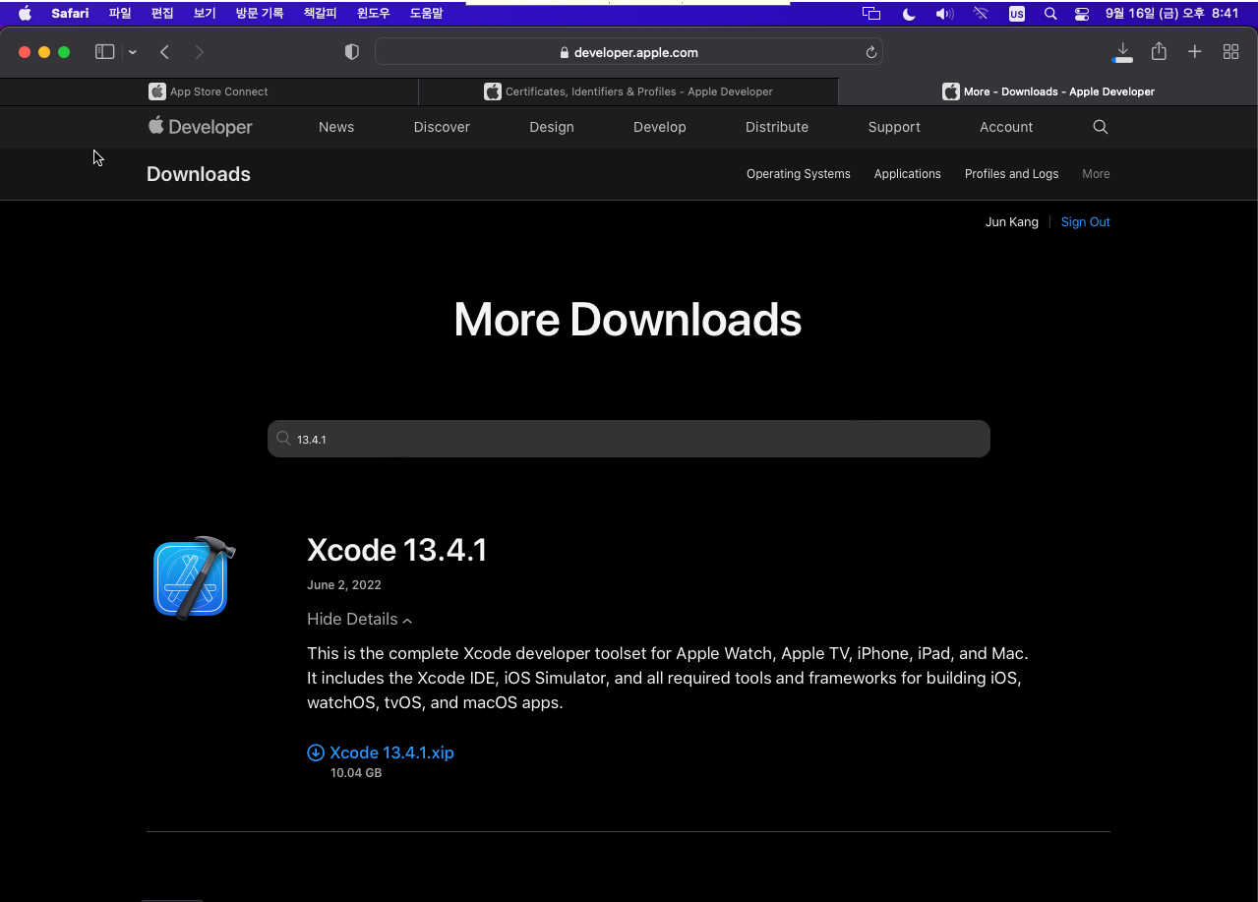
Task: Open the 방문 기록 menu
Action: [260, 14]
